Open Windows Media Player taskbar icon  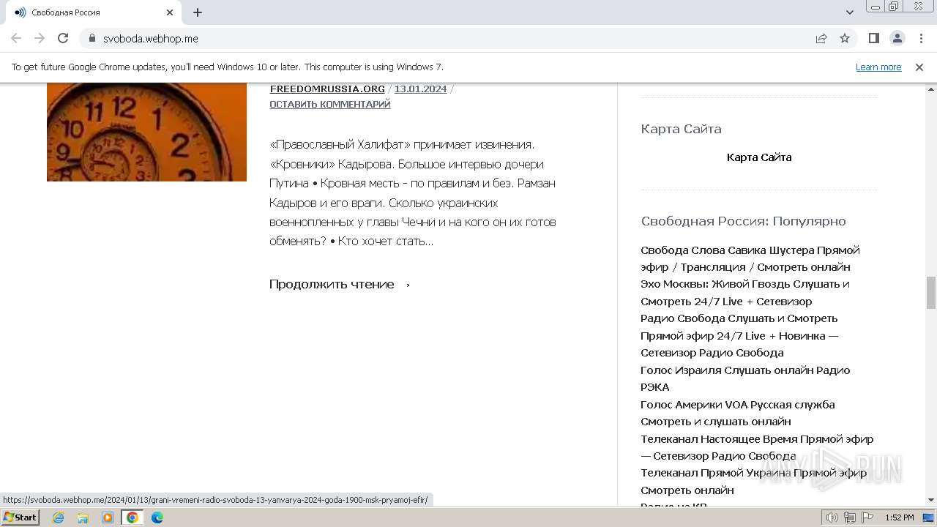pos(108,517)
